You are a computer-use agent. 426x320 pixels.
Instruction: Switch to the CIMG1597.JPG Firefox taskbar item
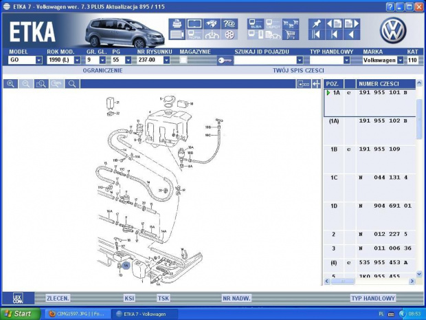coord(77,314)
